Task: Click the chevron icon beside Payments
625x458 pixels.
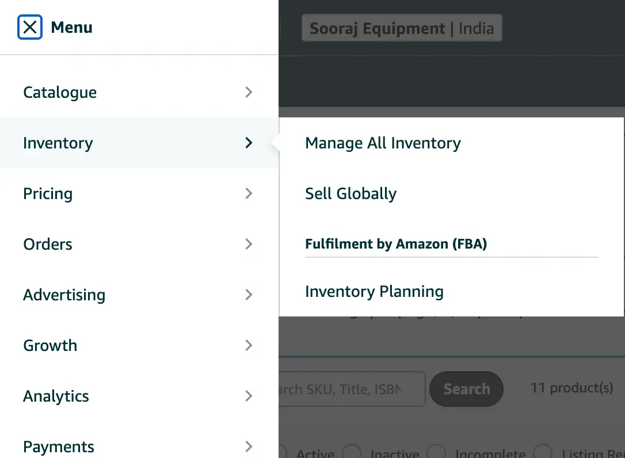Action: 249,446
